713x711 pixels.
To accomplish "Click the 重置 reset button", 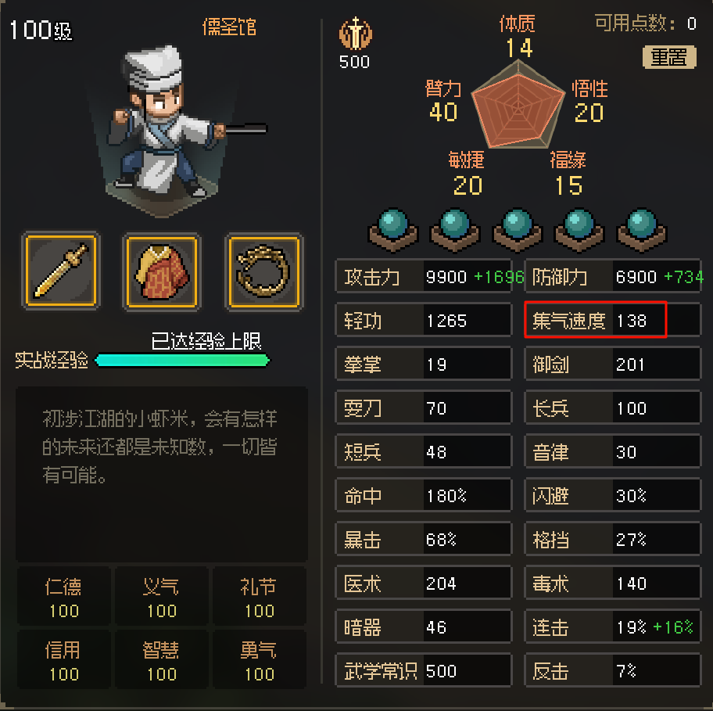I will point(669,57).
